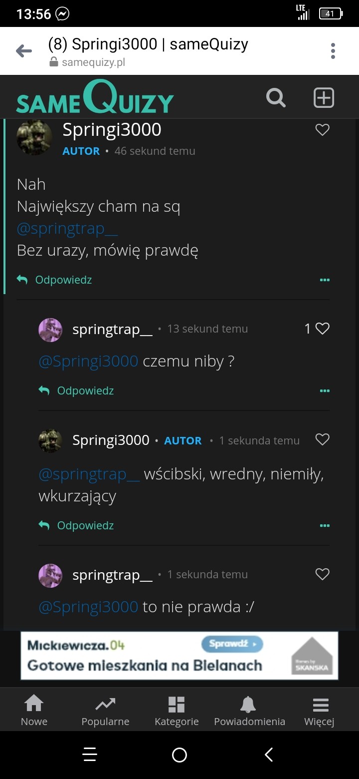The image size is (359, 779).
Task: Open Powiadomienia bell icon
Action: (249, 705)
